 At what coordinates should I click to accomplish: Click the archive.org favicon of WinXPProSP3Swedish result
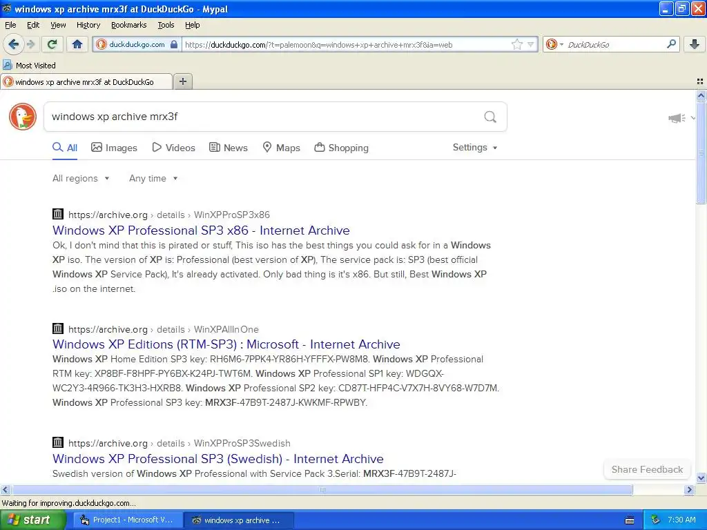(58, 442)
